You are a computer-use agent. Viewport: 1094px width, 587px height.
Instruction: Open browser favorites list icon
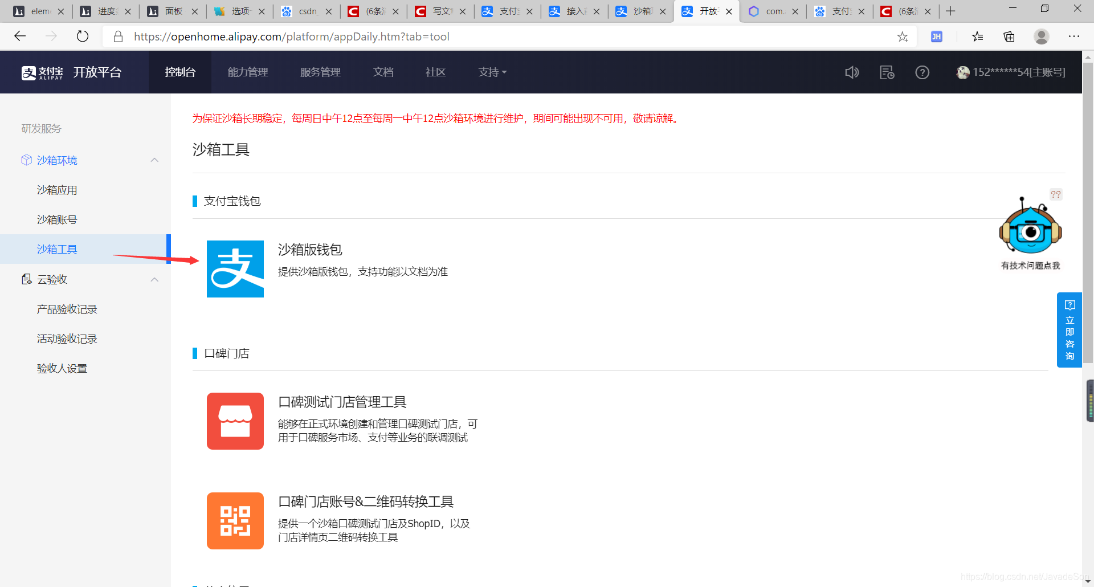click(977, 36)
